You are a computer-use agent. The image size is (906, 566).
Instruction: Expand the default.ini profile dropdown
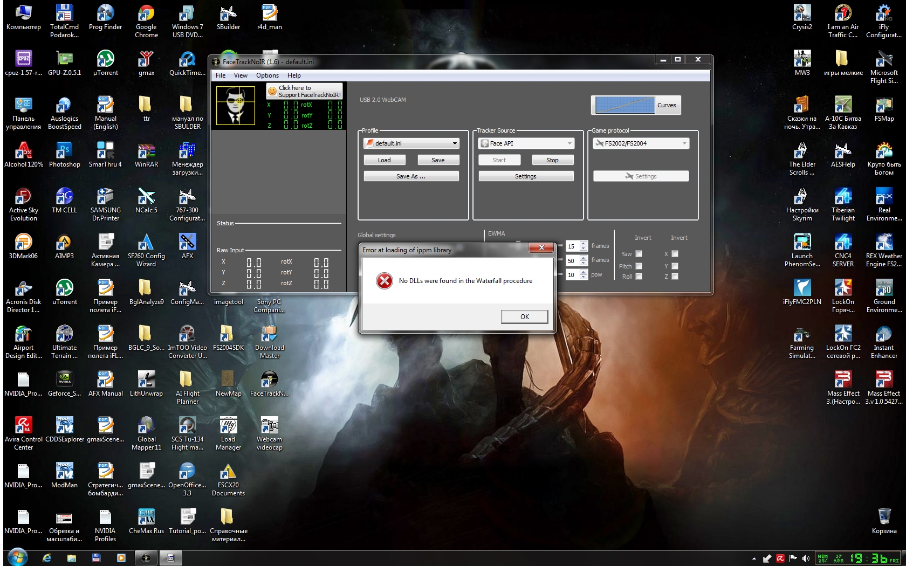coord(411,143)
